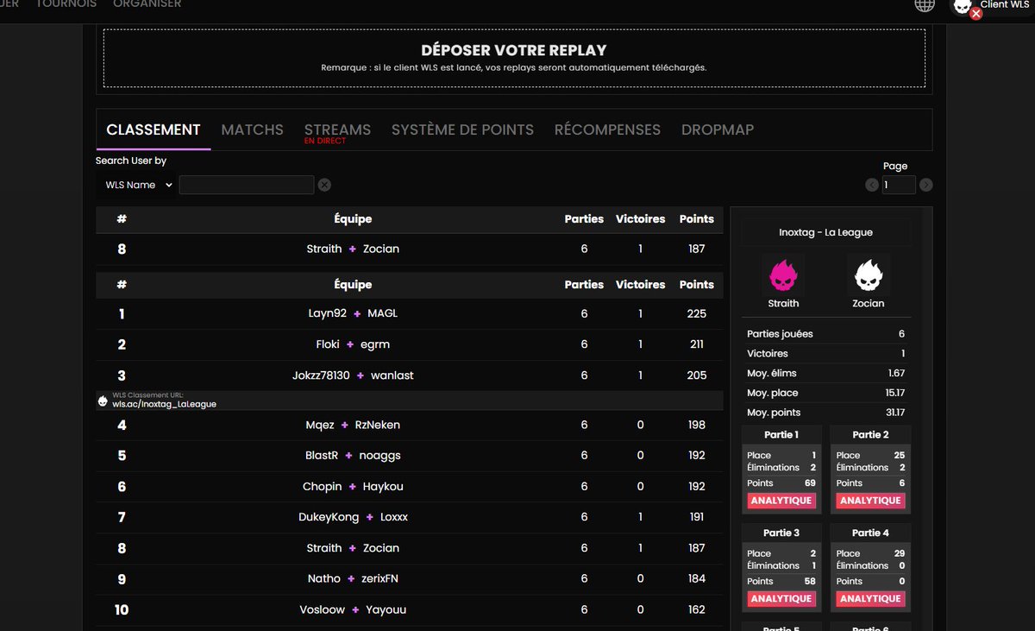Click the Partie 1 card header
The height and width of the screenshot is (631, 1035).
pos(781,435)
